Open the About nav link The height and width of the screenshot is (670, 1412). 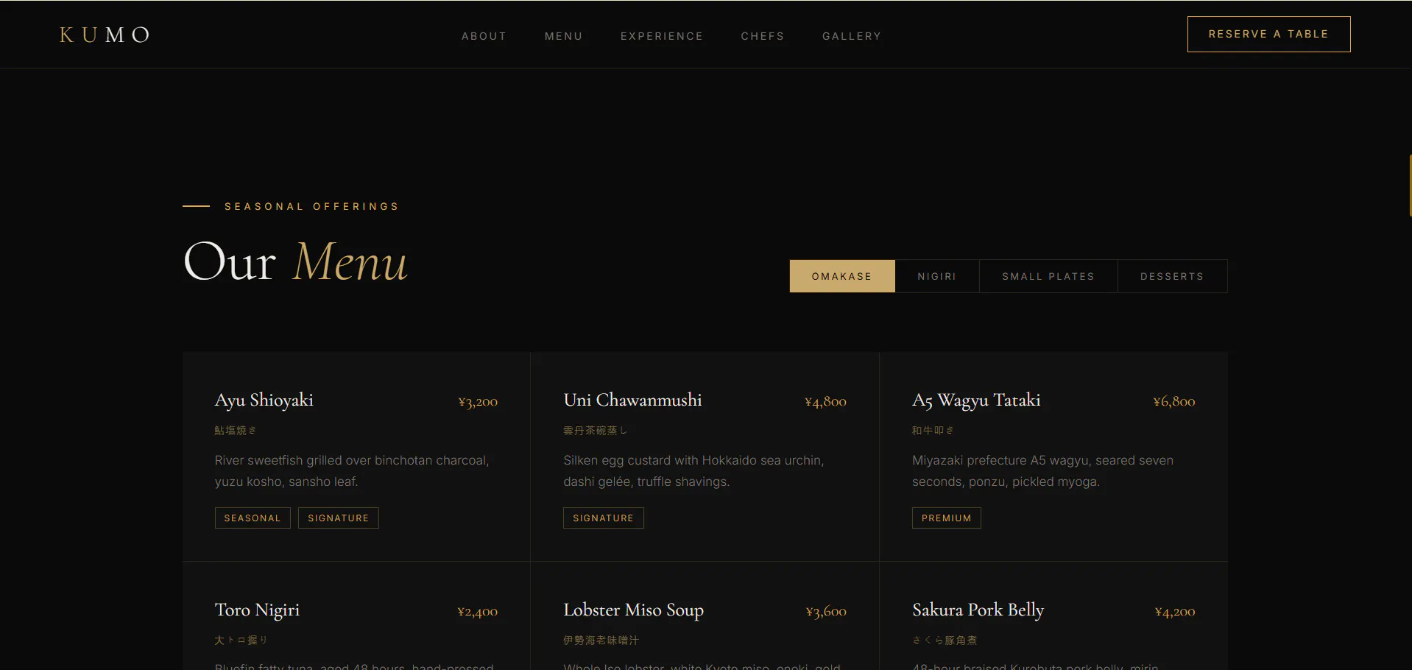(x=484, y=36)
